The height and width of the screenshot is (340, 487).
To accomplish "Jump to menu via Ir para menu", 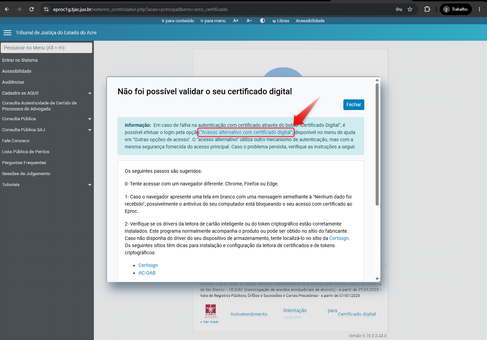I will click(213, 21).
